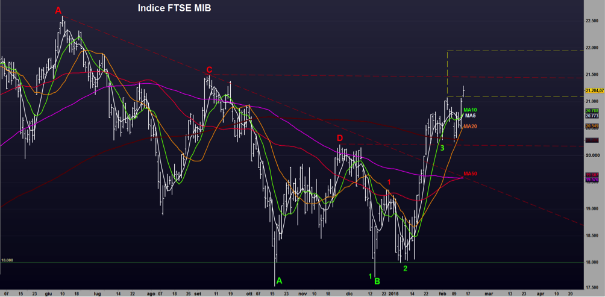Click the red number 1 wave label
The width and height of the screenshot is (605, 297).
(x=389, y=182)
